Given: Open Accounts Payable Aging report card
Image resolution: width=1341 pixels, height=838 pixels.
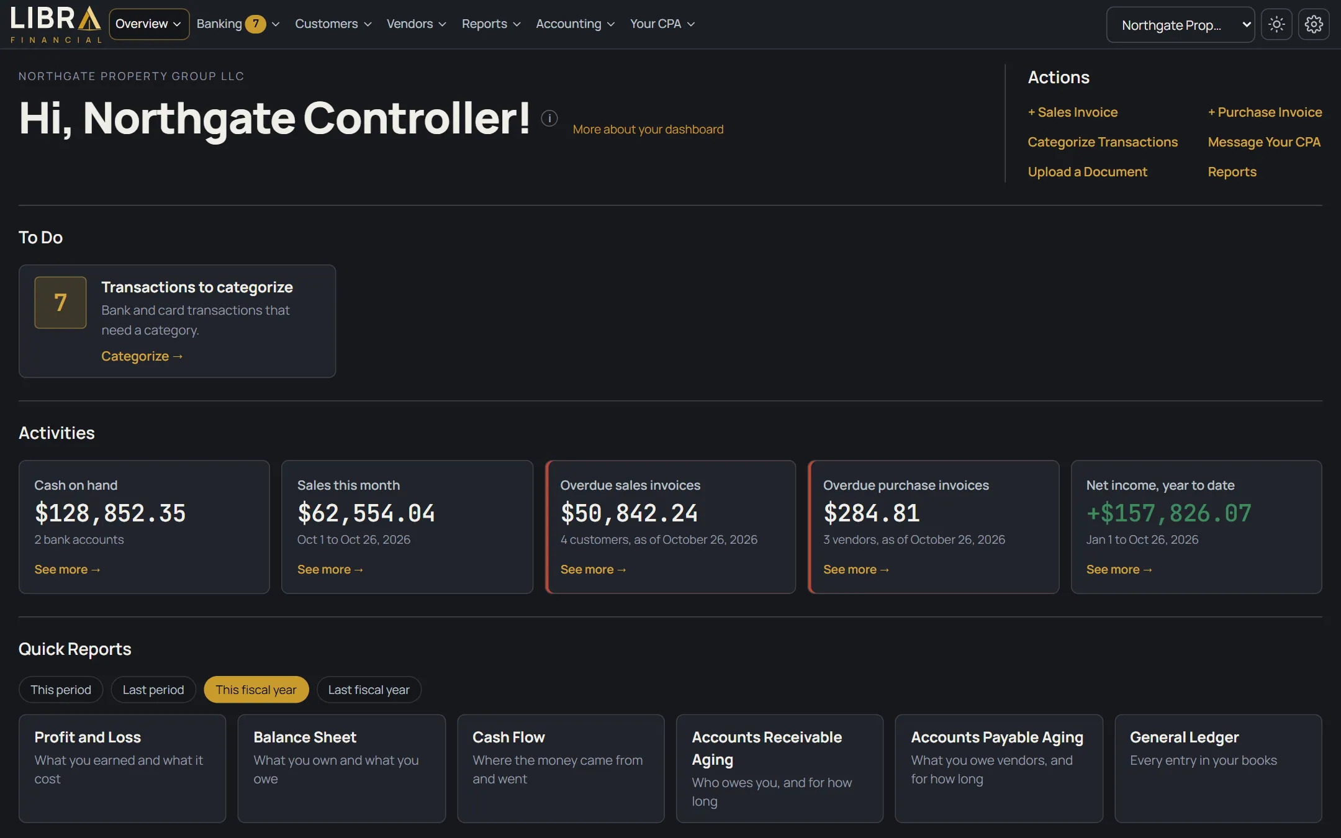Looking at the screenshot, I should [999, 768].
